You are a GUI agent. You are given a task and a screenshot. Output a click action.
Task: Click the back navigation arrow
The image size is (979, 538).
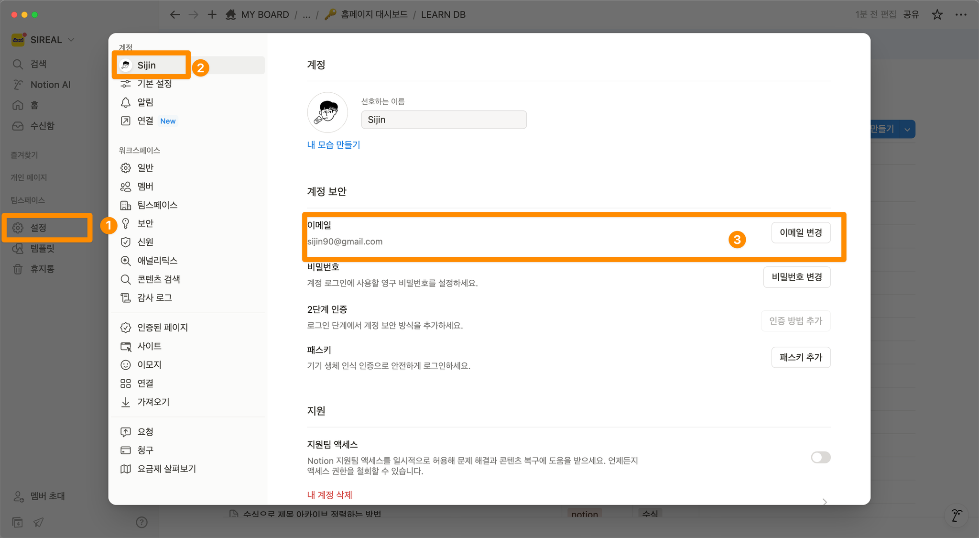pos(175,15)
